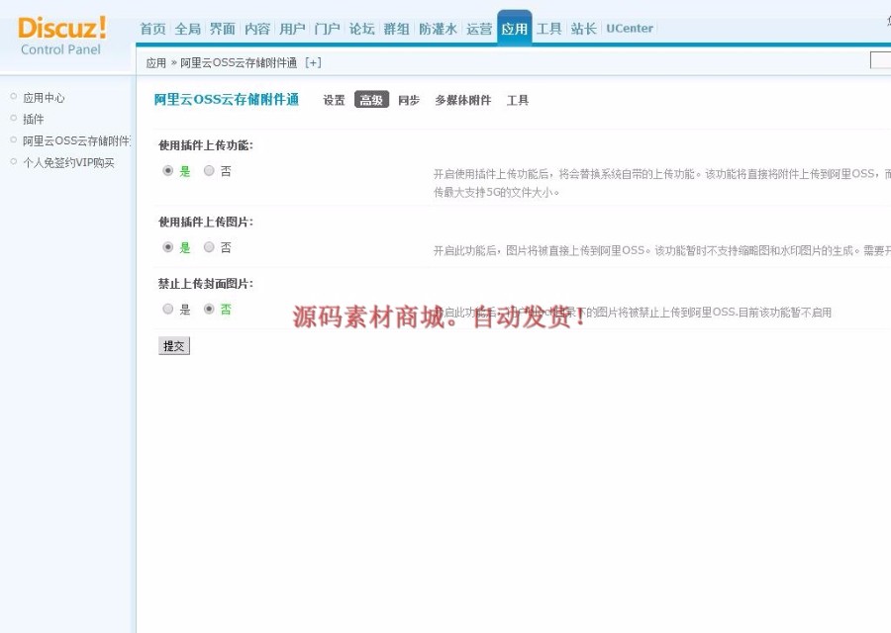Click the Discuz! Control Panel logo

[x=61, y=36]
